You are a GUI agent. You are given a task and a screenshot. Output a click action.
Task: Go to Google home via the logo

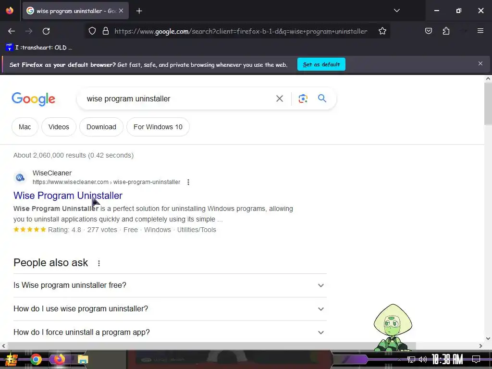pos(33,99)
